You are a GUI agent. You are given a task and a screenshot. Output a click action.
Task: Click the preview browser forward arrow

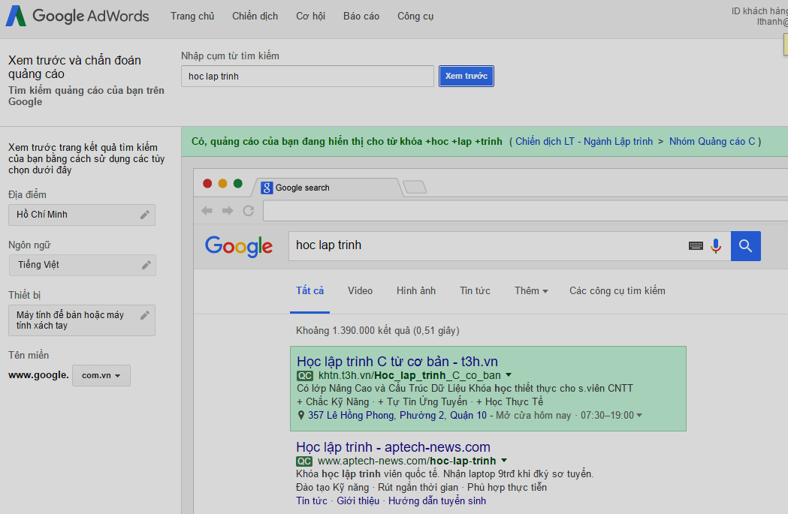click(x=228, y=211)
